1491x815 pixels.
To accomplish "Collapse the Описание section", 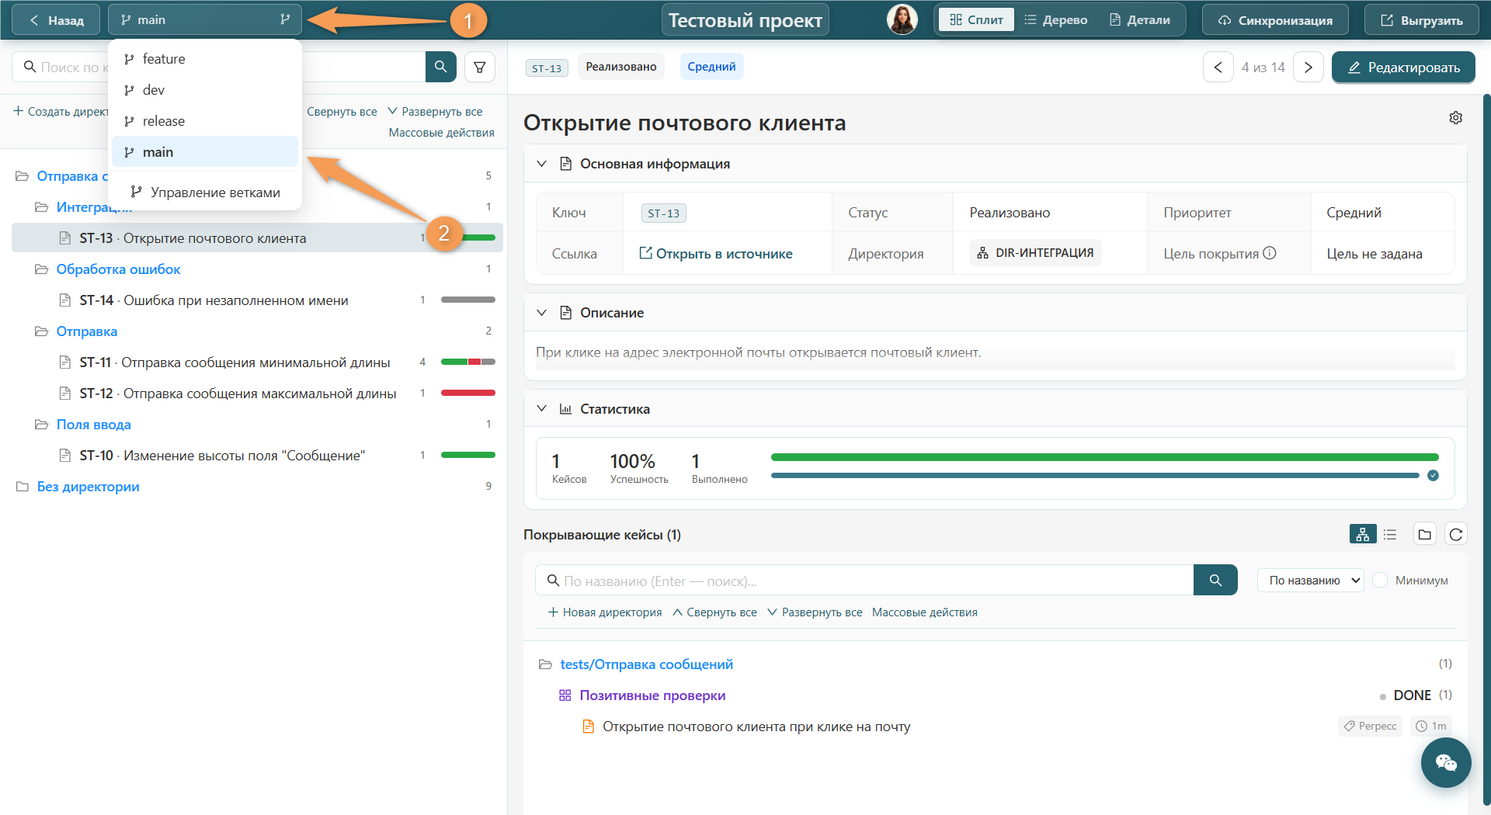I will click(x=542, y=313).
